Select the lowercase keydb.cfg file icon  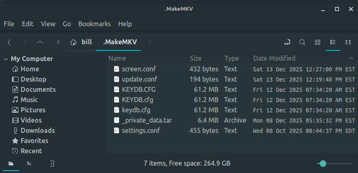[117, 110]
